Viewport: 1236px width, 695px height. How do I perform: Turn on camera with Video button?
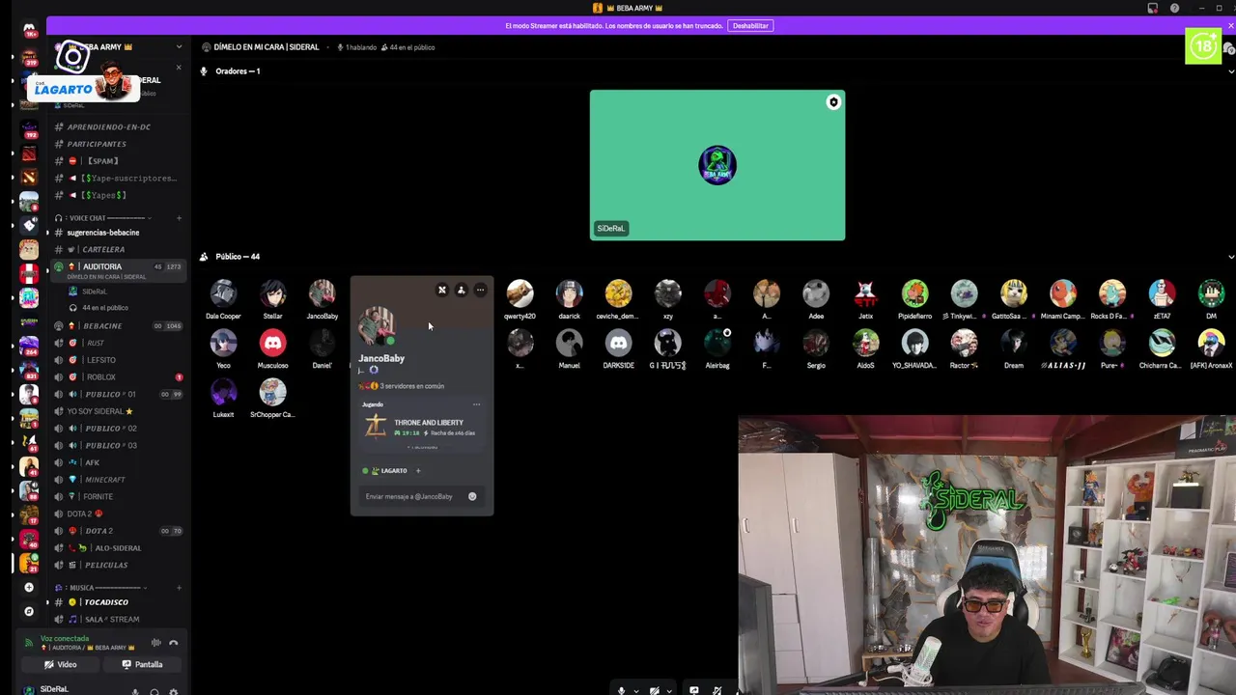(60, 664)
